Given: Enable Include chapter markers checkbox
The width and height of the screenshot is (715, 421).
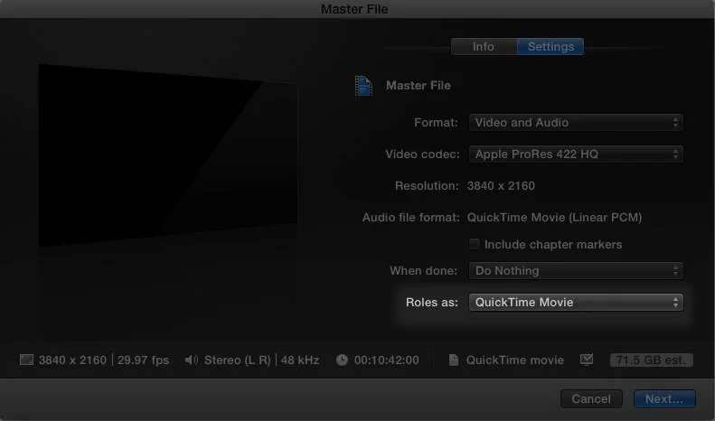Looking at the screenshot, I should click(475, 244).
